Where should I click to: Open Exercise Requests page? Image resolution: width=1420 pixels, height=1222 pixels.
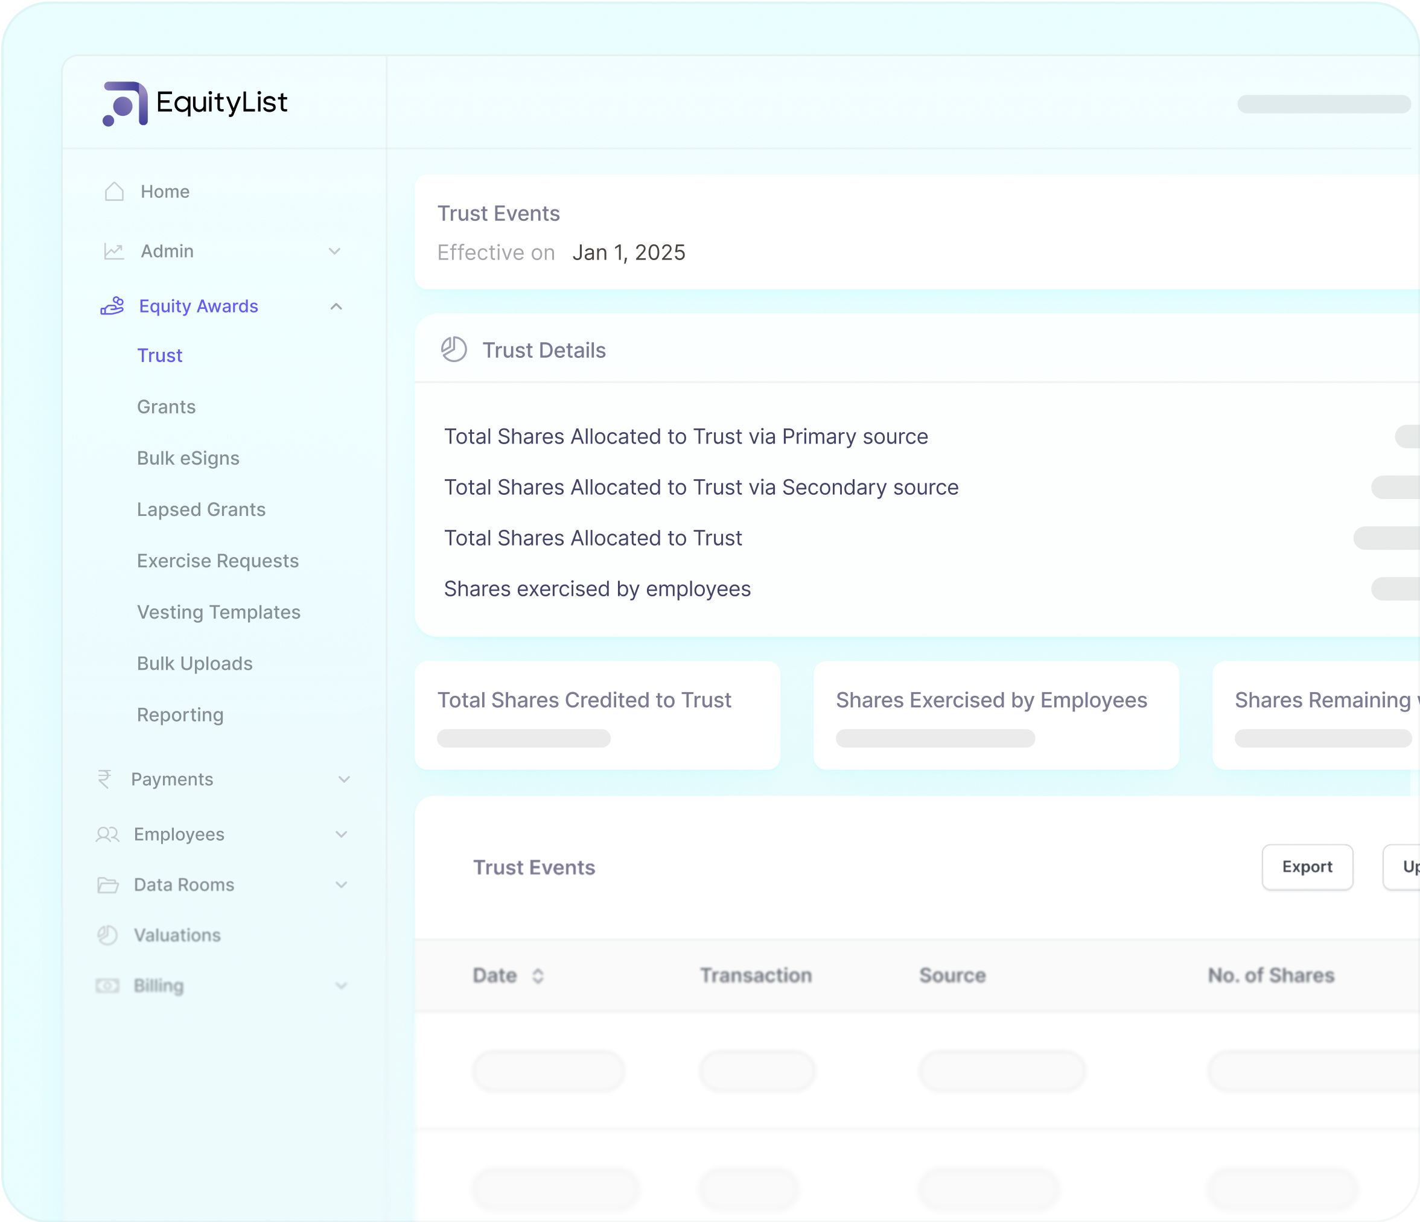pos(218,561)
